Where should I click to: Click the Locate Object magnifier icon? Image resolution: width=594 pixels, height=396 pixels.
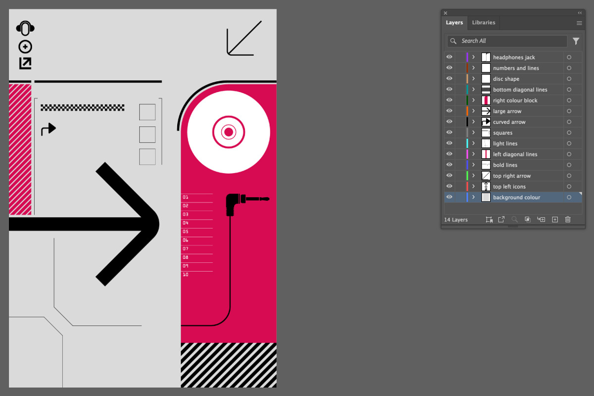coord(515,219)
